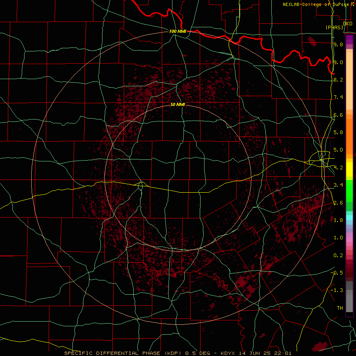
Task: Click the 0.2 scale value
Action: point(338,256)
